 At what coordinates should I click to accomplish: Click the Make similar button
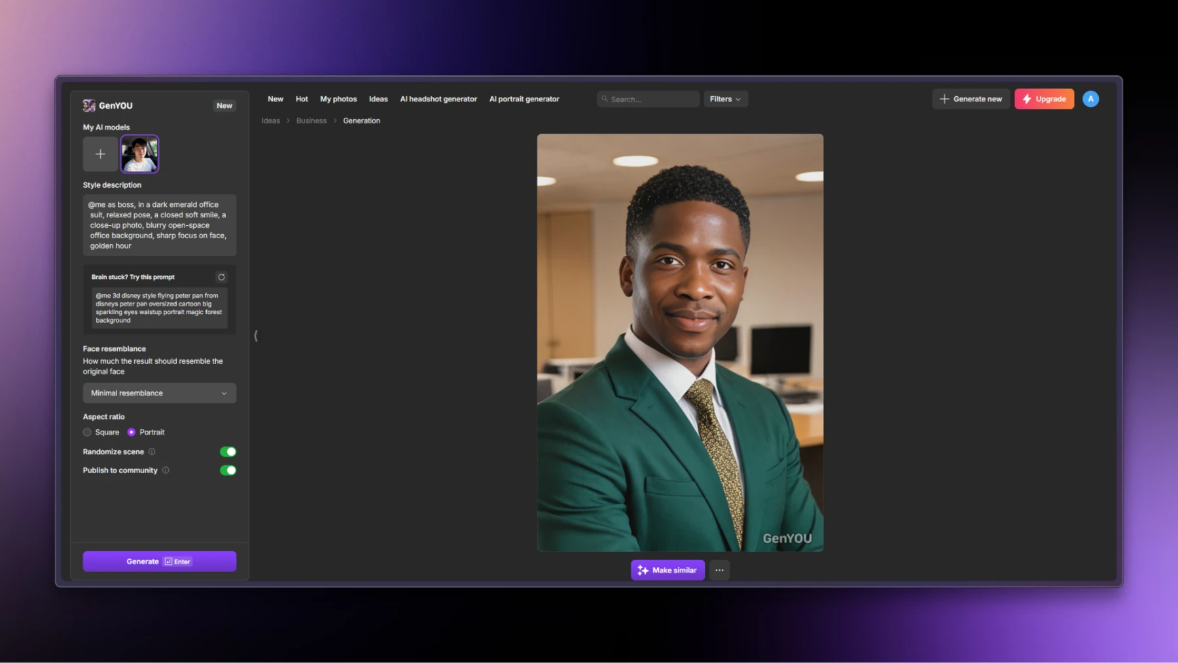pyautogui.click(x=668, y=570)
